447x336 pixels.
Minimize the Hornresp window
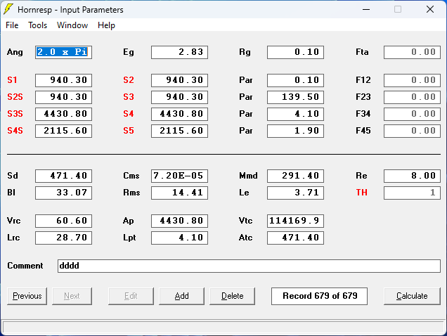point(366,9)
